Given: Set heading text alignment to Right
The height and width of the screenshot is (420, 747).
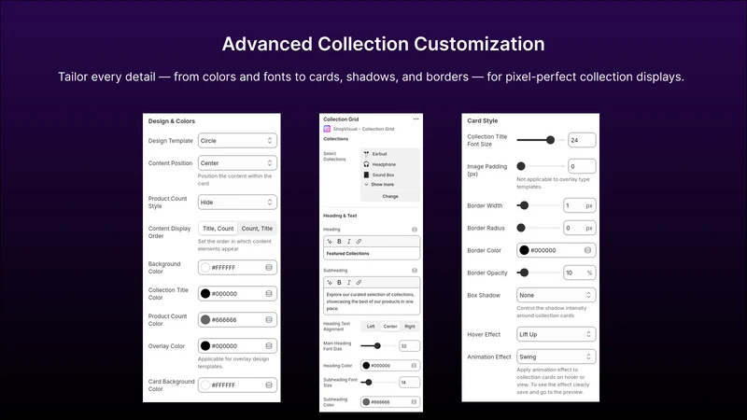Looking at the screenshot, I should pos(410,327).
